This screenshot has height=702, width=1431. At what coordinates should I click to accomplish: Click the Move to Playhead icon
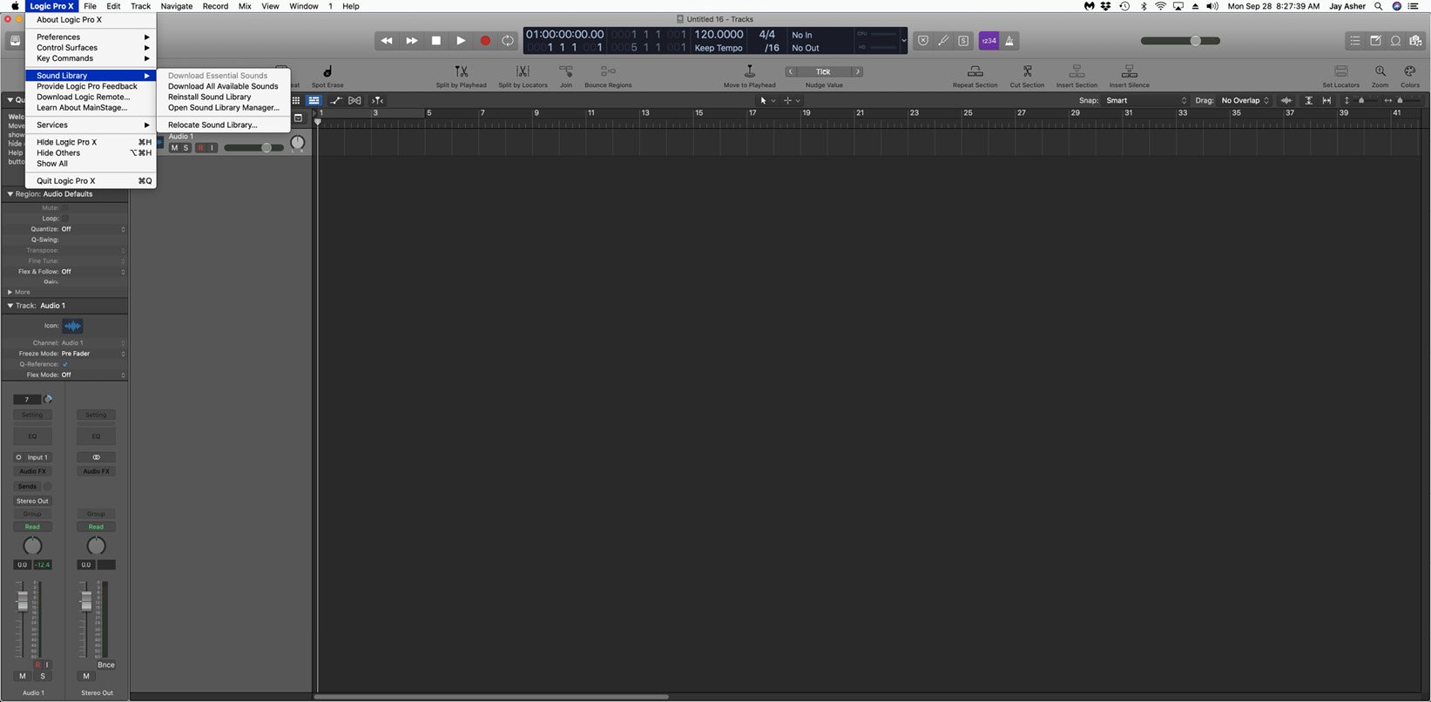pos(749,71)
